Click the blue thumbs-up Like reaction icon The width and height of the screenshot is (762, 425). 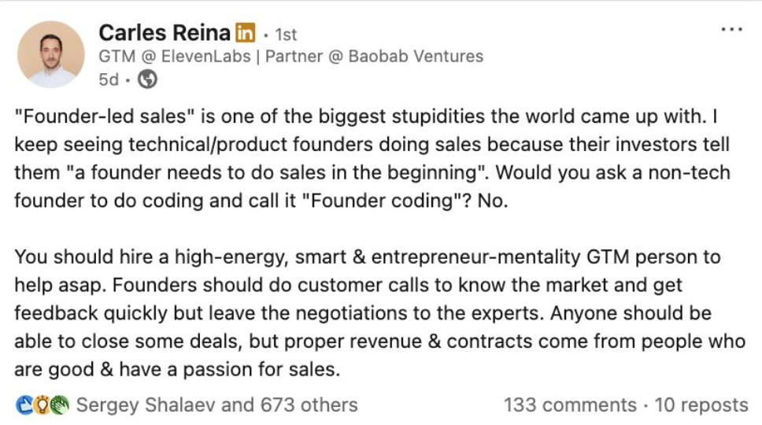(x=24, y=405)
